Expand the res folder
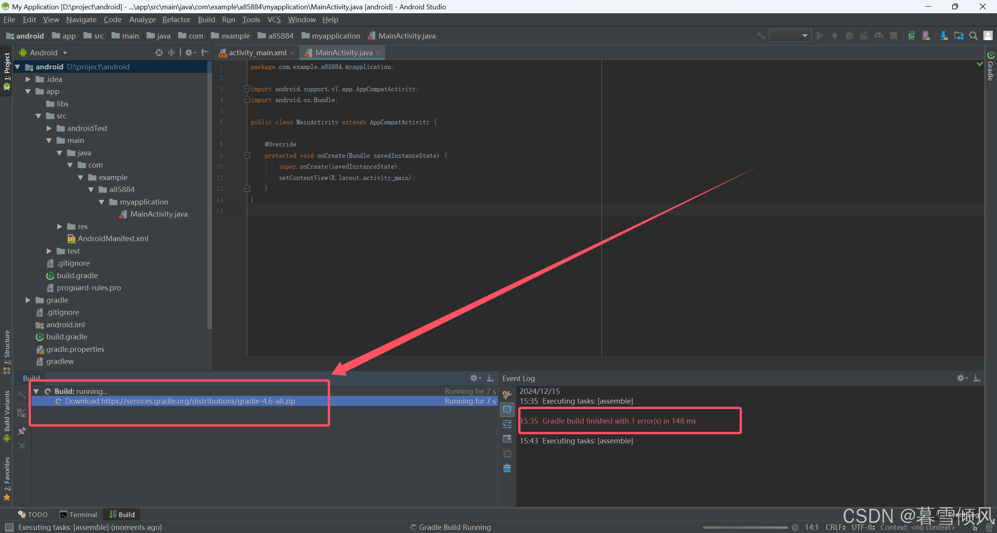The image size is (997, 533). 60,226
